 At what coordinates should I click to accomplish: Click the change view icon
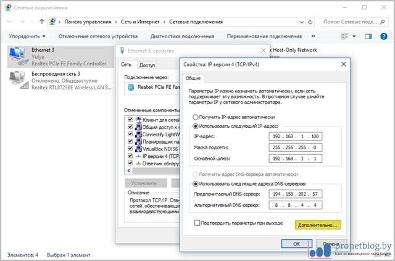pyautogui.click(x=344, y=36)
